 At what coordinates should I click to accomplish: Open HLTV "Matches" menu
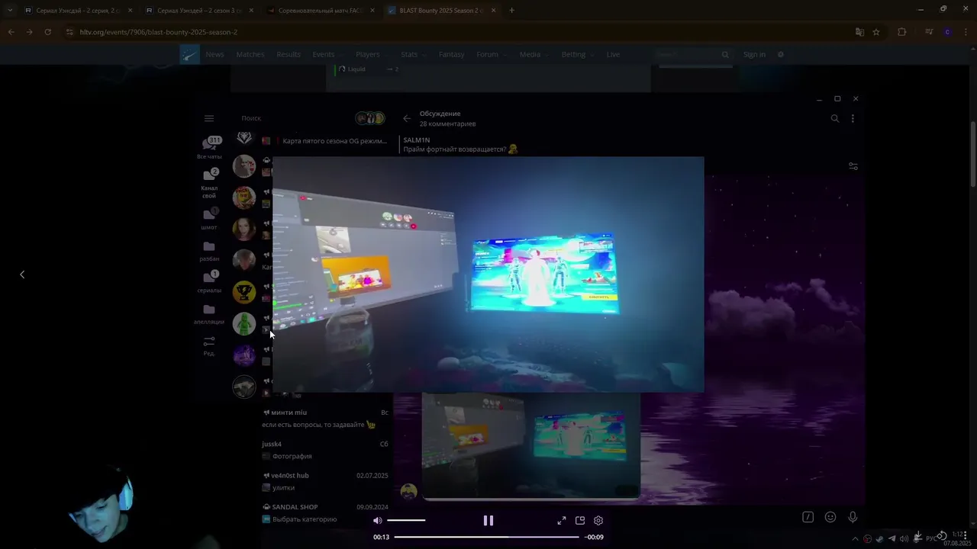click(x=250, y=54)
